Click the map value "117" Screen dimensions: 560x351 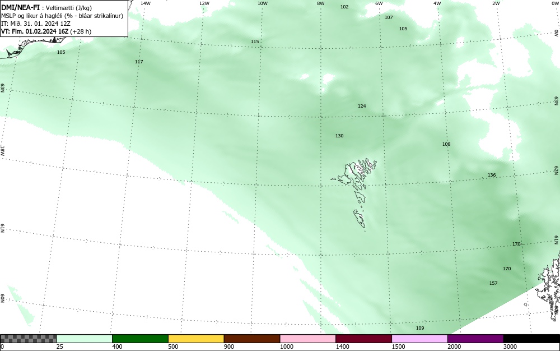[x=139, y=62]
